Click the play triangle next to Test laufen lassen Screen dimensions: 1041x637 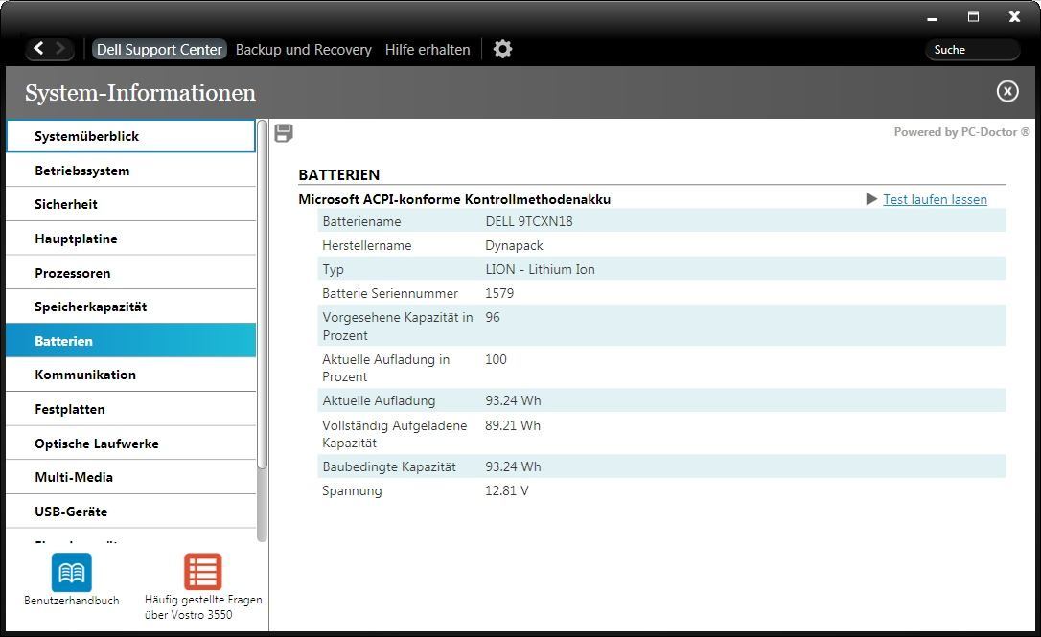(x=871, y=199)
